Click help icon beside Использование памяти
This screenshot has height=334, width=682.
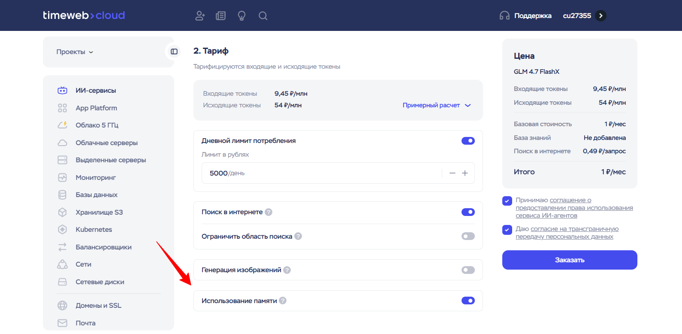tap(283, 301)
